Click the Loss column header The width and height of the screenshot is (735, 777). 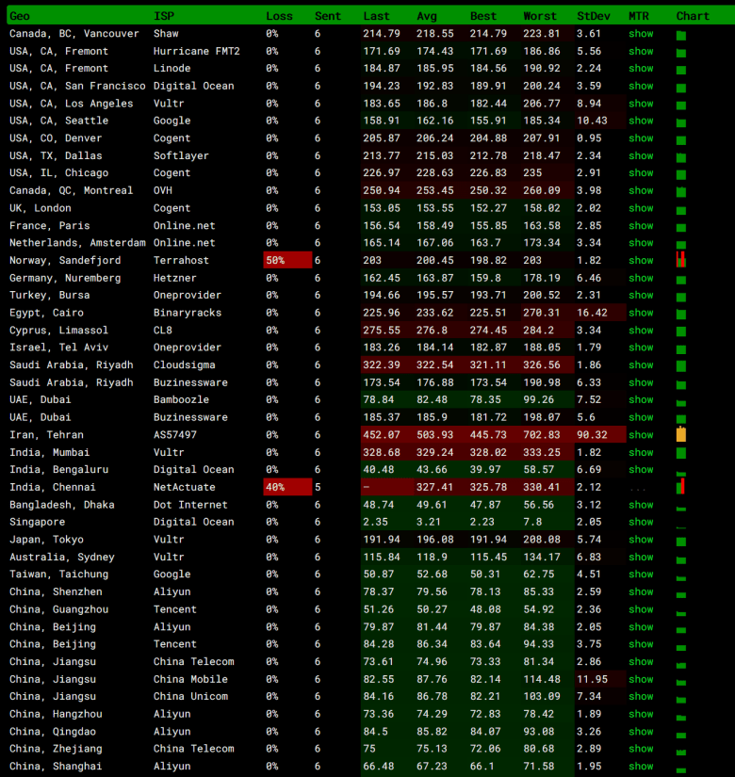(279, 16)
